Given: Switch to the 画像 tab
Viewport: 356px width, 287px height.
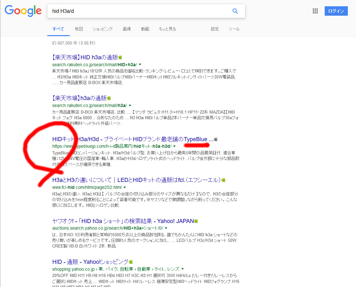Looking at the screenshot, I should click(127, 29).
